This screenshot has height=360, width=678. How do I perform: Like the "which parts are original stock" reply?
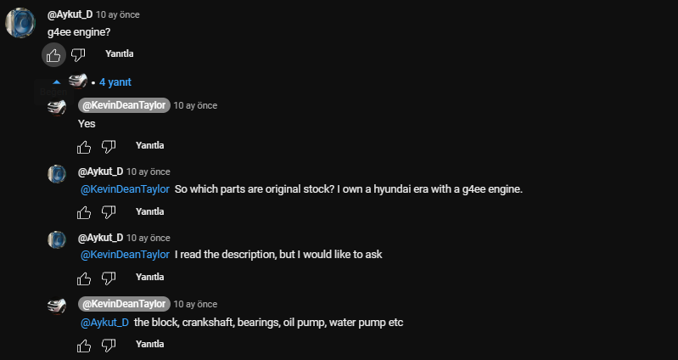coord(84,212)
